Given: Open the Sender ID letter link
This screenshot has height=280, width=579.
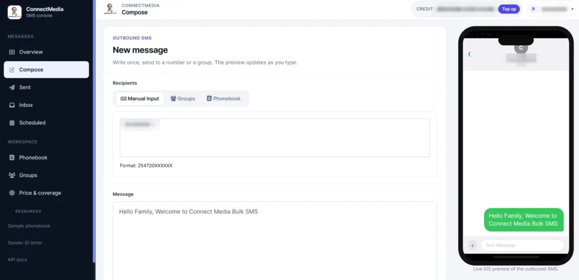Looking at the screenshot, I should tap(25, 243).
